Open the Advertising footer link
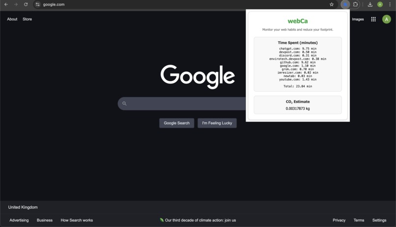This screenshot has width=396, height=227. pos(19,220)
